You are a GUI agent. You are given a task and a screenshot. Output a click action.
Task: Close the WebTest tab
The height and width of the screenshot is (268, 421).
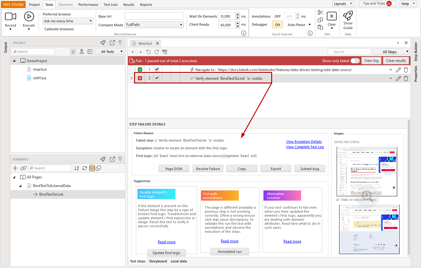pyautogui.click(x=158, y=44)
